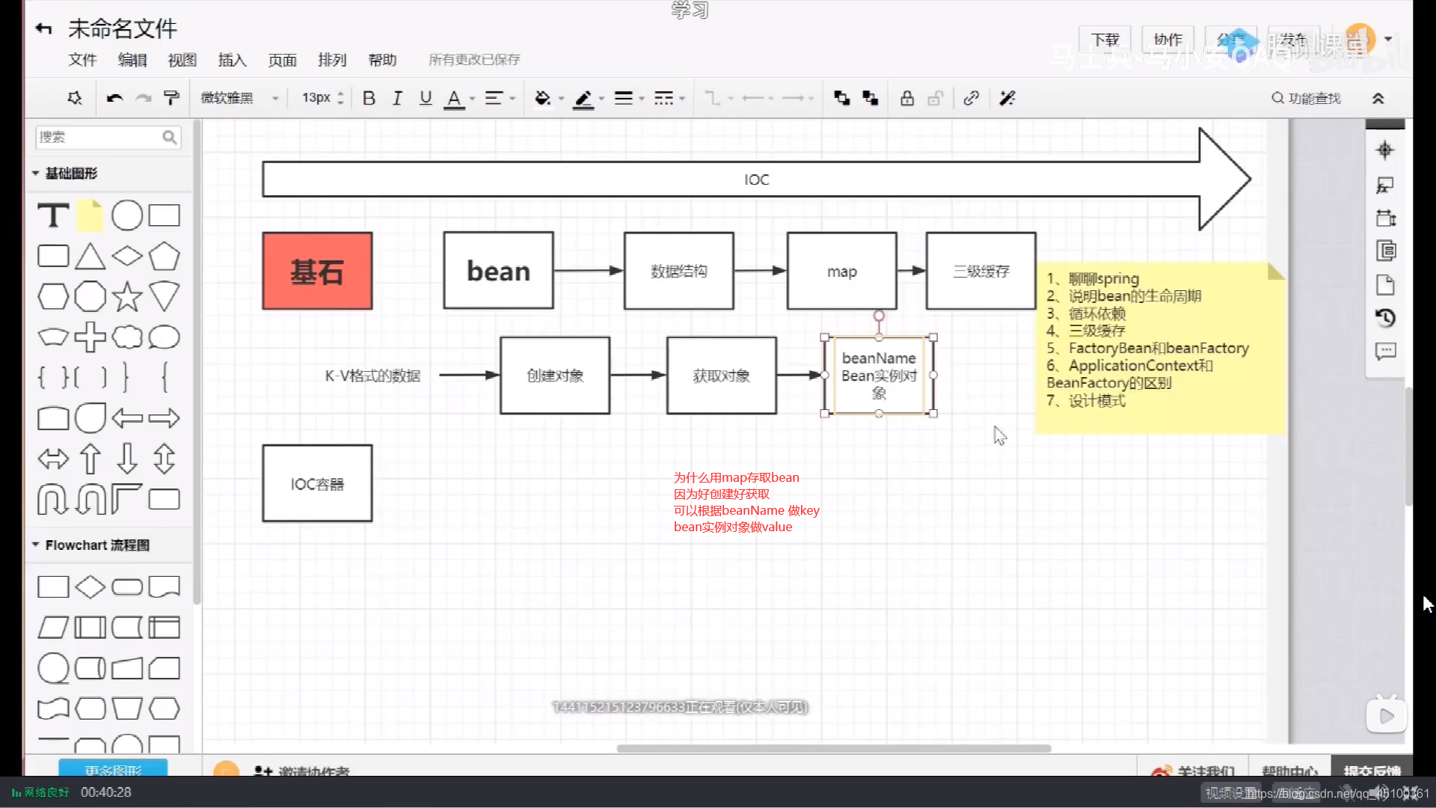Screen dimensions: 1436x808
Task: Select the lock/unlock icon
Action: (x=907, y=98)
